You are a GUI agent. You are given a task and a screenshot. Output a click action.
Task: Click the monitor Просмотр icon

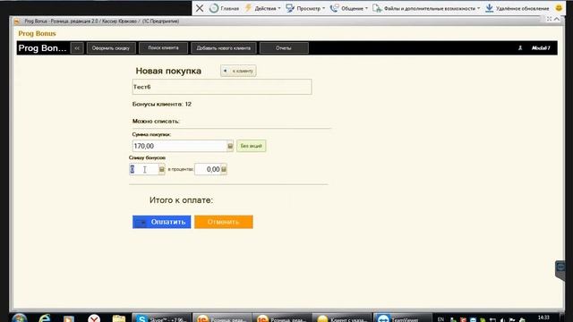tap(290, 8)
